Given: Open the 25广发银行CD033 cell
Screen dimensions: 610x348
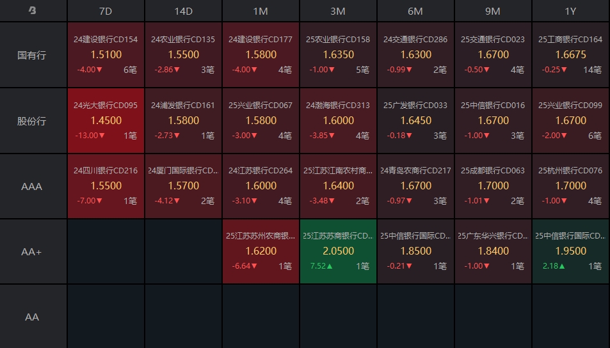Looking at the screenshot, I should click(415, 120).
